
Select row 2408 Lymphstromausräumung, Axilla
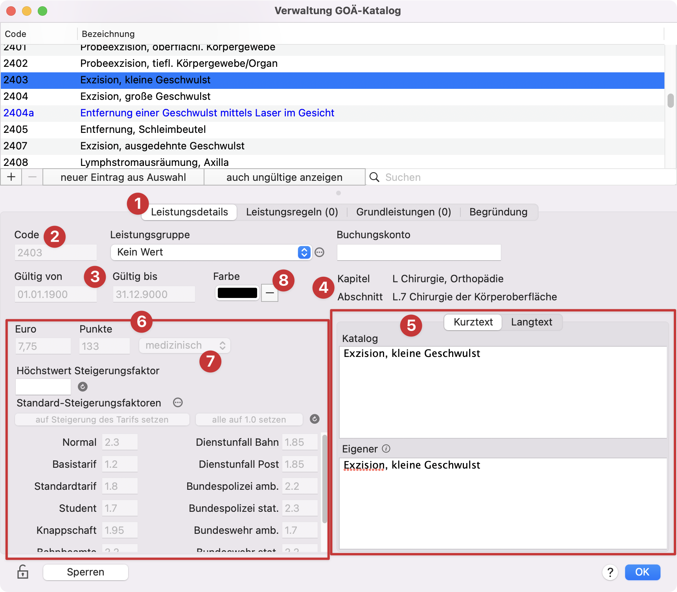[x=333, y=162]
